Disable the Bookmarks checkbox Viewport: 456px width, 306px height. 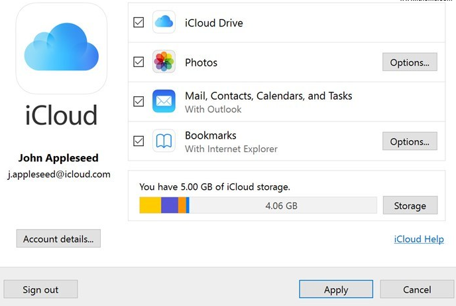(x=139, y=141)
